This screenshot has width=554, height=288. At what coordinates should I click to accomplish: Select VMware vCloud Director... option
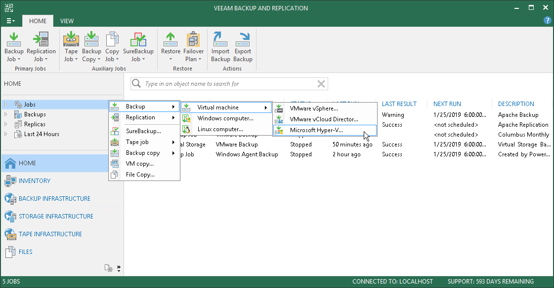click(325, 119)
